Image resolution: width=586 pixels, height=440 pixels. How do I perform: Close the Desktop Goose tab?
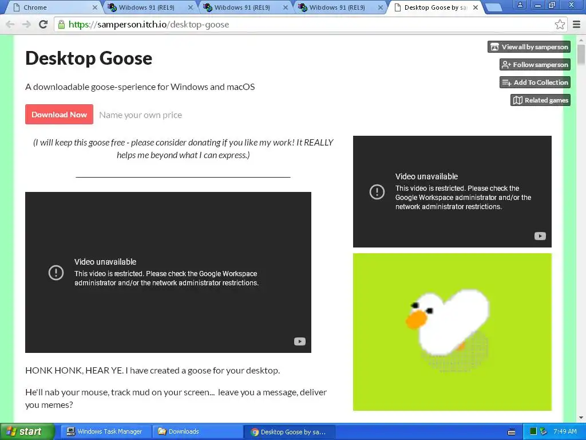[x=476, y=7]
